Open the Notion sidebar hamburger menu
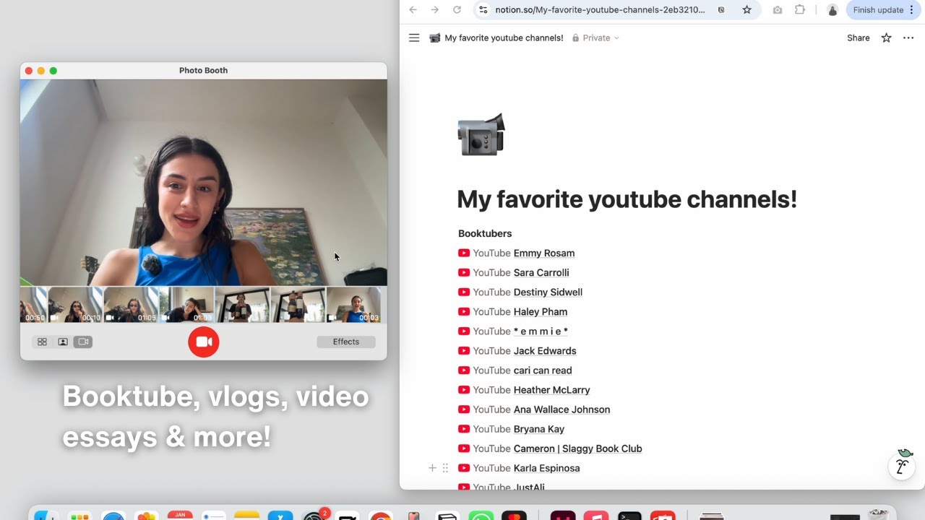This screenshot has height=520, width=925. click(414, 38)
